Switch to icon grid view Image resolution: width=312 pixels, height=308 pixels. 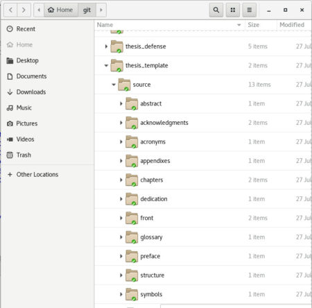(233, 10)
